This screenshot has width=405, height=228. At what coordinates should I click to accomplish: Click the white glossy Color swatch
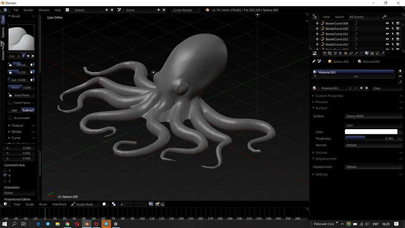[371, 132]
